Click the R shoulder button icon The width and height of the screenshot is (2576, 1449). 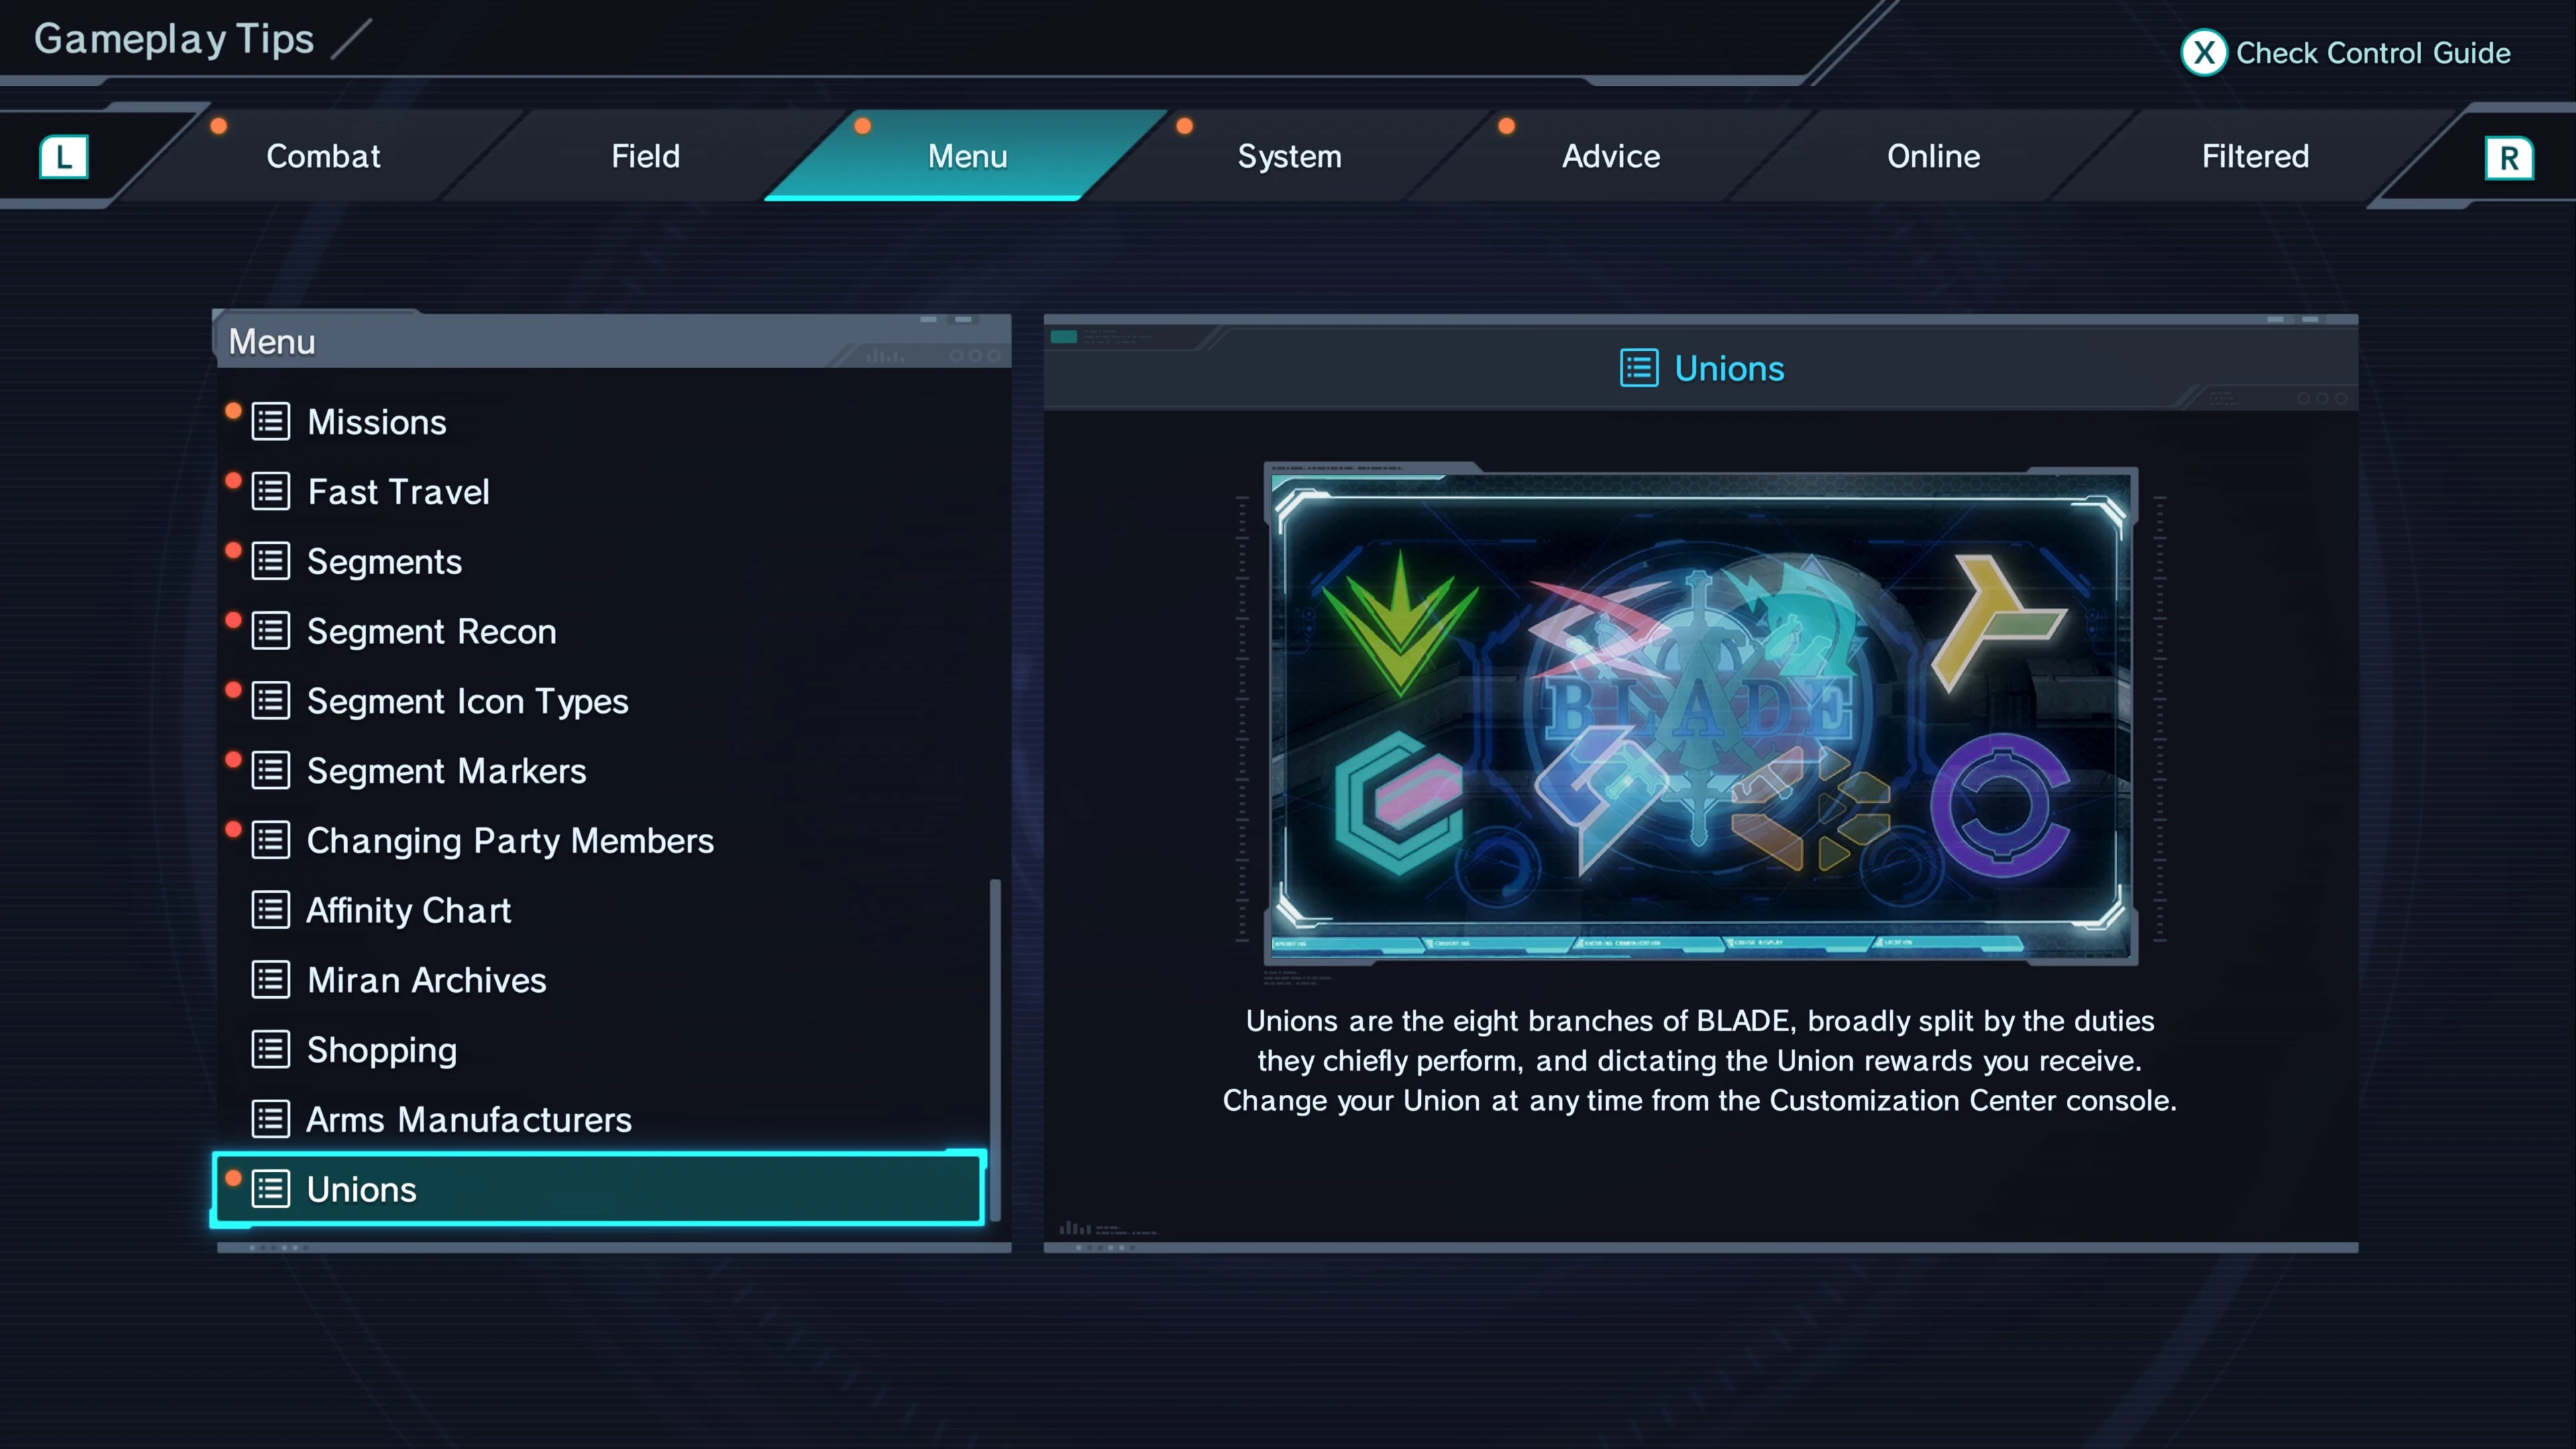(x=2509, y=158)
